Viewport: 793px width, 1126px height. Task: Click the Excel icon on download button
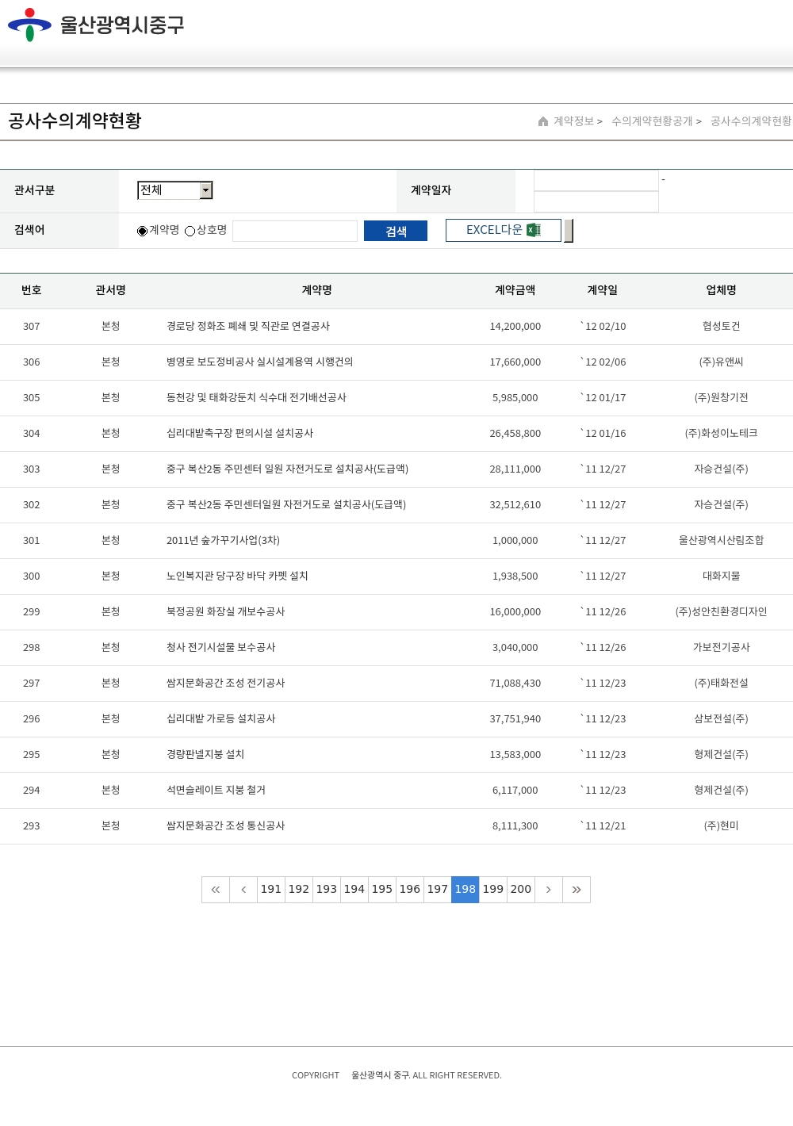534,230
